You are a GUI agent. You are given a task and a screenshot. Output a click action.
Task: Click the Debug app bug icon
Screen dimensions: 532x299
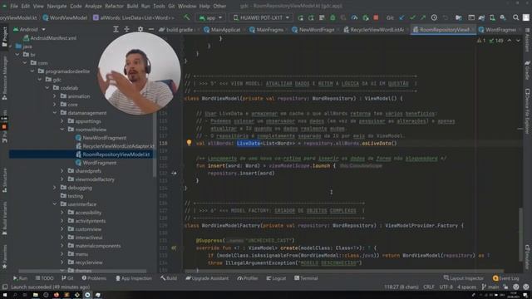point(332,17)
